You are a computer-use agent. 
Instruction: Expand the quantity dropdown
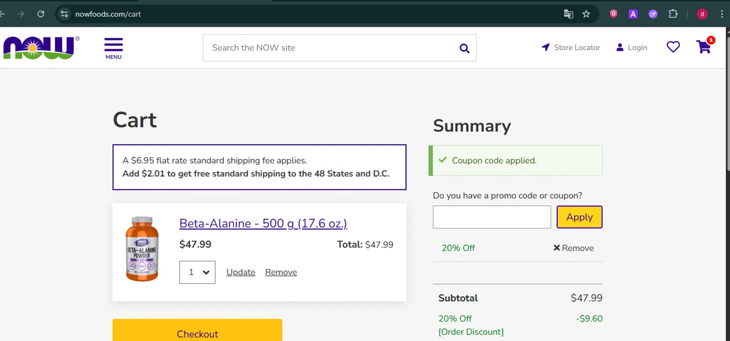point(197,272)
